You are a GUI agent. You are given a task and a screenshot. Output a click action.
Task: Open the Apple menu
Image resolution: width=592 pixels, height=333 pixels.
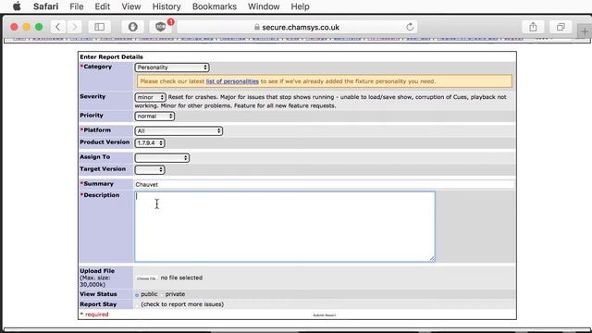[x=17, y=6]
